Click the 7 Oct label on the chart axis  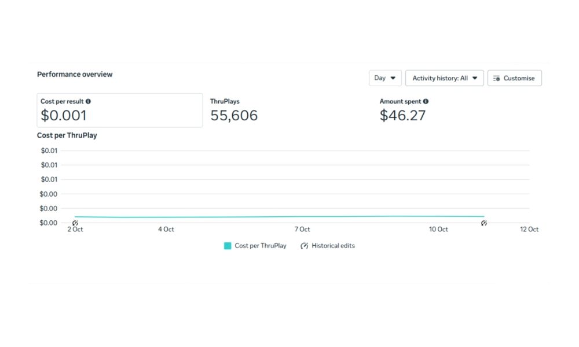coord(302,230)
